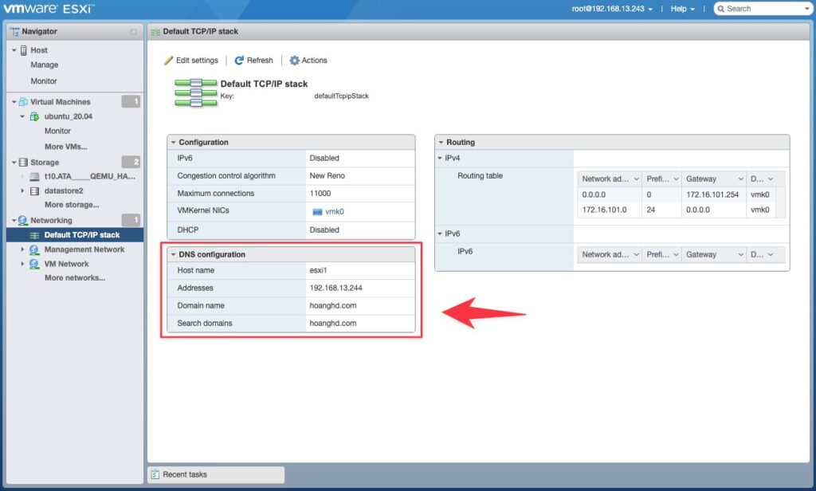Viewport: 816px width, 491px height.
Task: Open IPv4 Network address column dropdown
Action: click(x=636, y=179)
